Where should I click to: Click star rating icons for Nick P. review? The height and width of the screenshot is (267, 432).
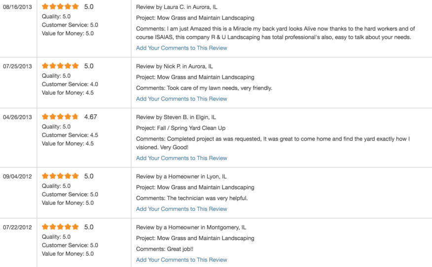point(60,66)
